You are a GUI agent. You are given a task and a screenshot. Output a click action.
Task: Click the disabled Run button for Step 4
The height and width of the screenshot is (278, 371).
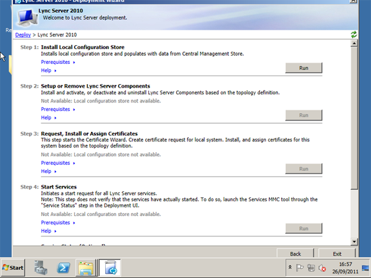point(304,228)
